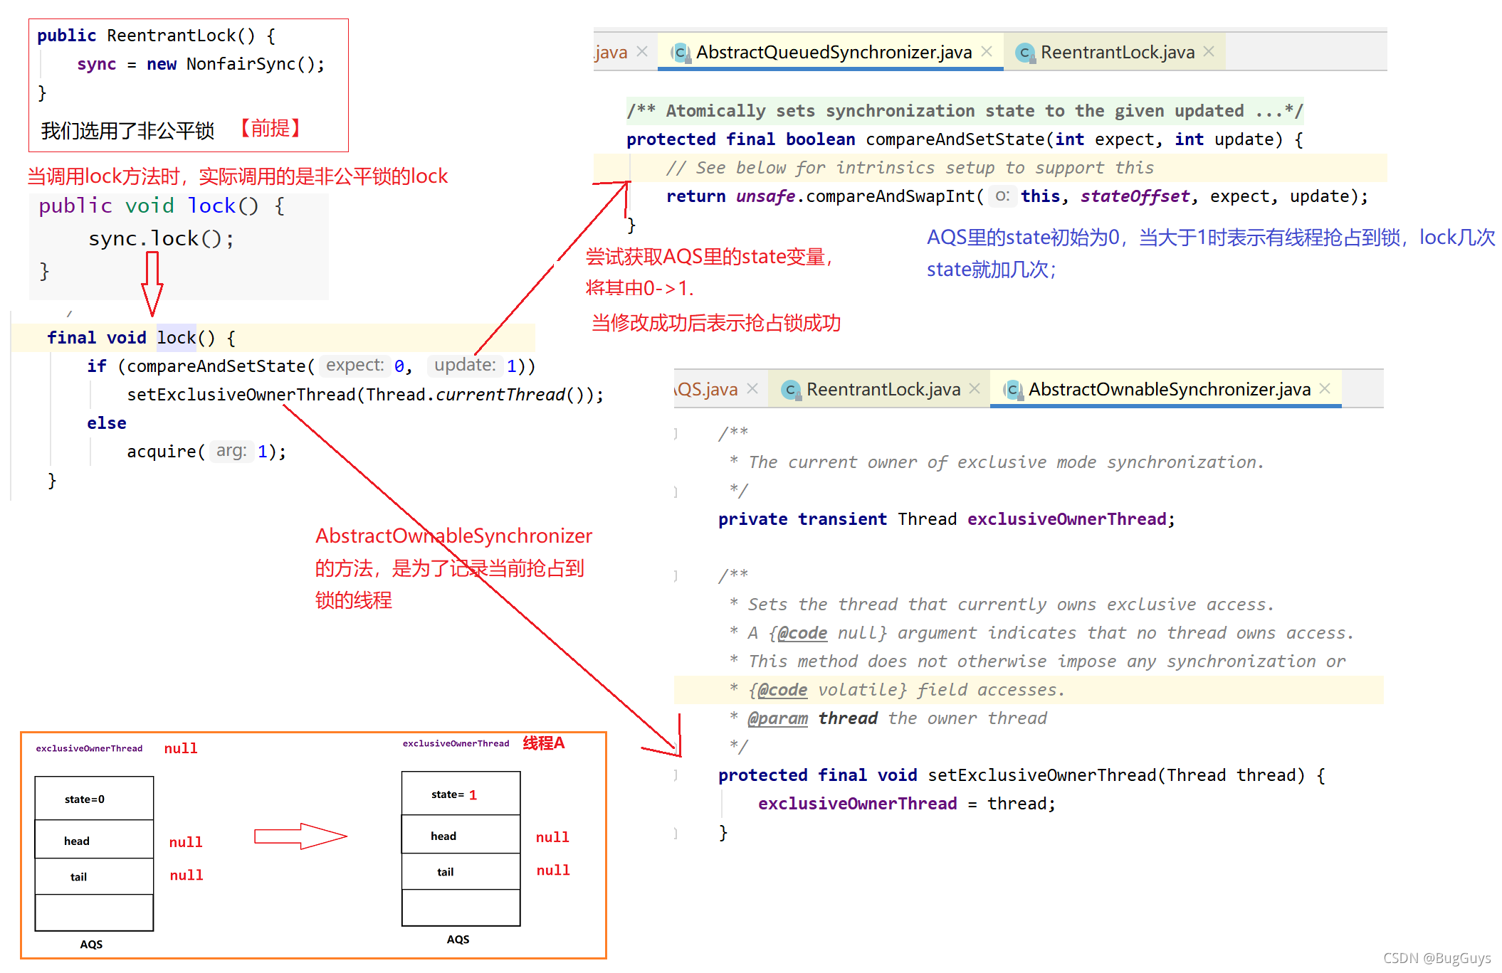Collapse setExclusiveOwnerThread method fold marker

tap(676, 775)
